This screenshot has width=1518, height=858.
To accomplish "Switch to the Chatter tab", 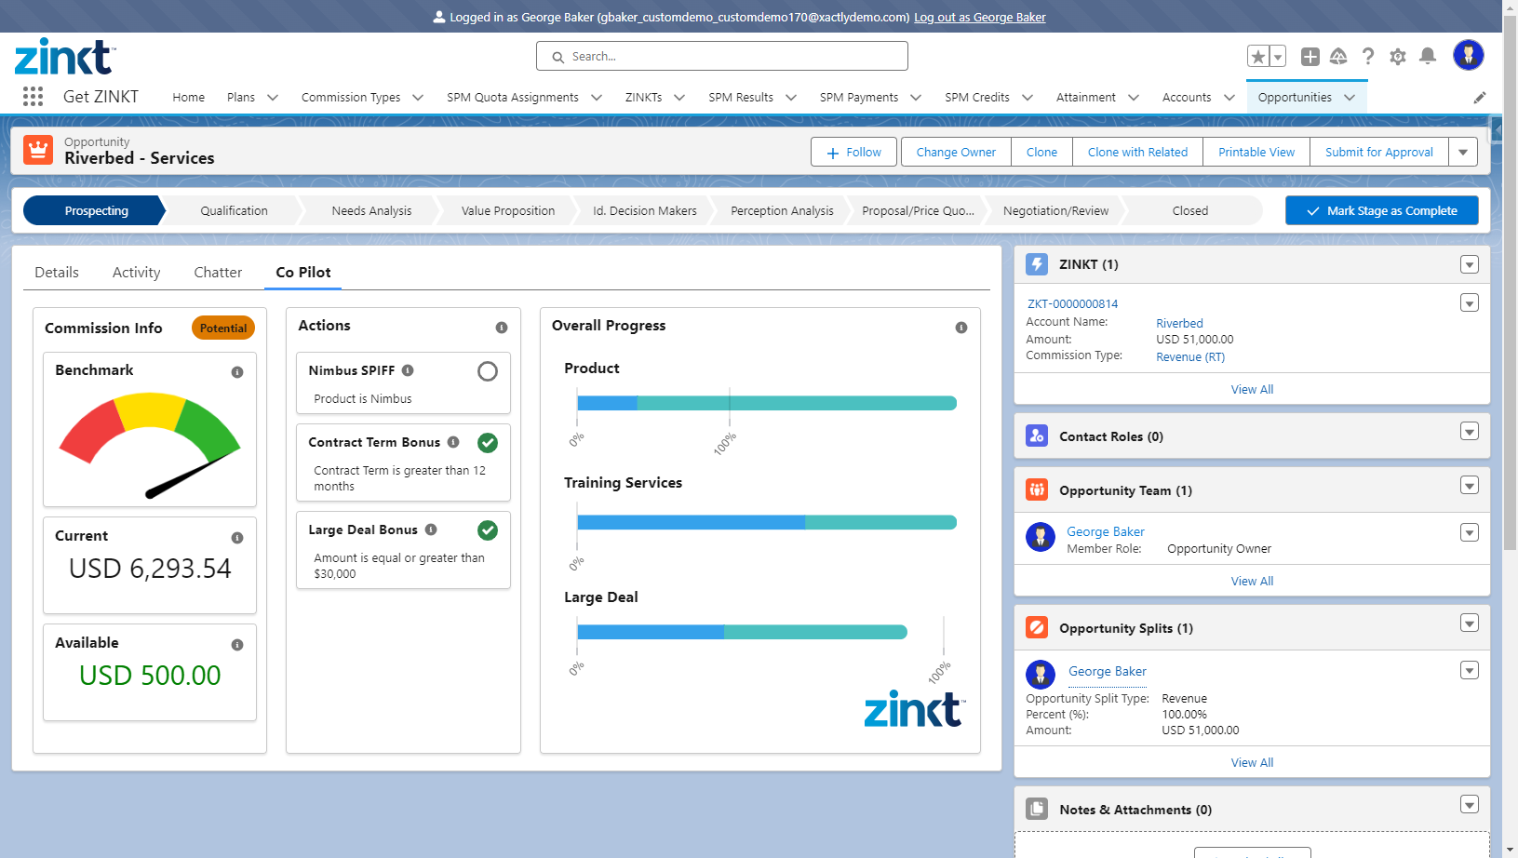I will [218, 273].
